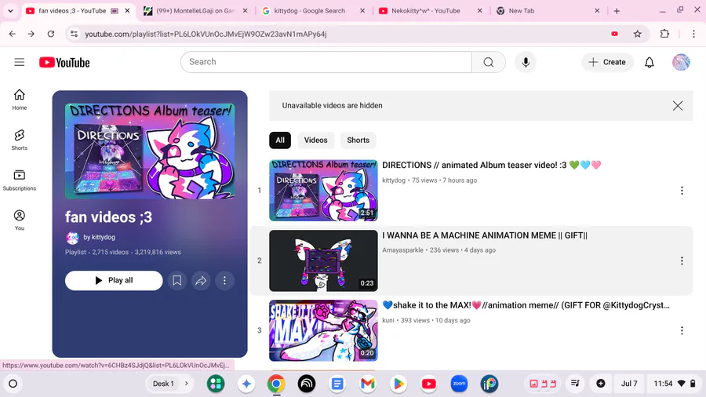The height and width of the screenshot is (397, 706).
Task: Open more options for shake it to the MAX video
Action: (682, 330)
